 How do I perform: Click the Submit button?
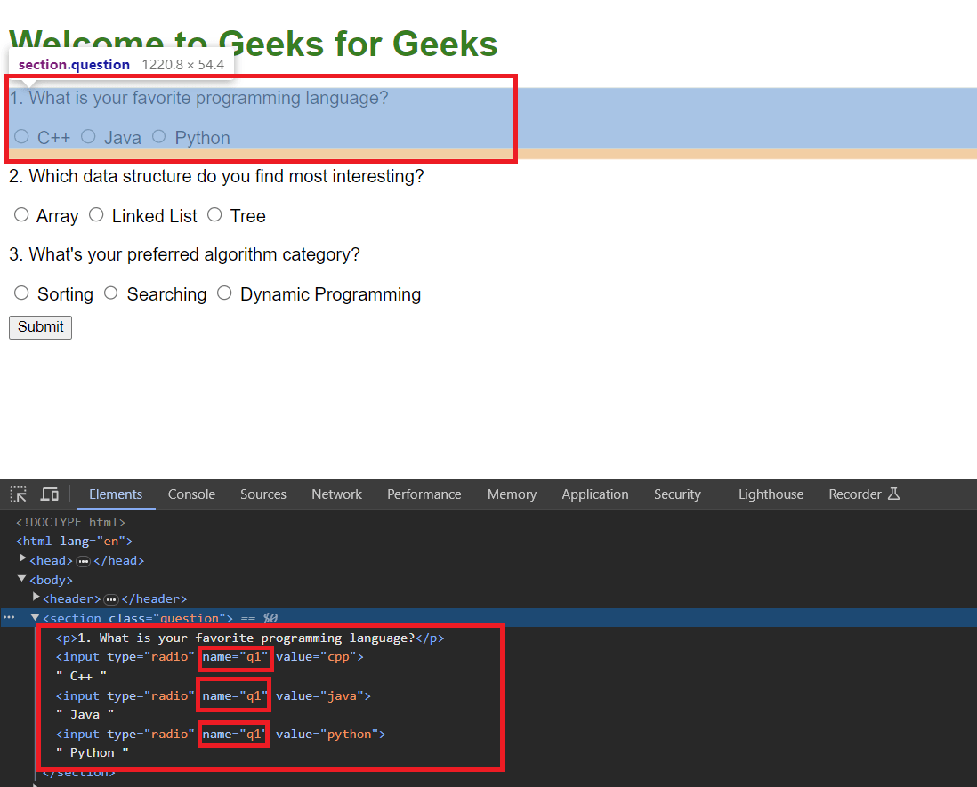[x=41, y=327]
